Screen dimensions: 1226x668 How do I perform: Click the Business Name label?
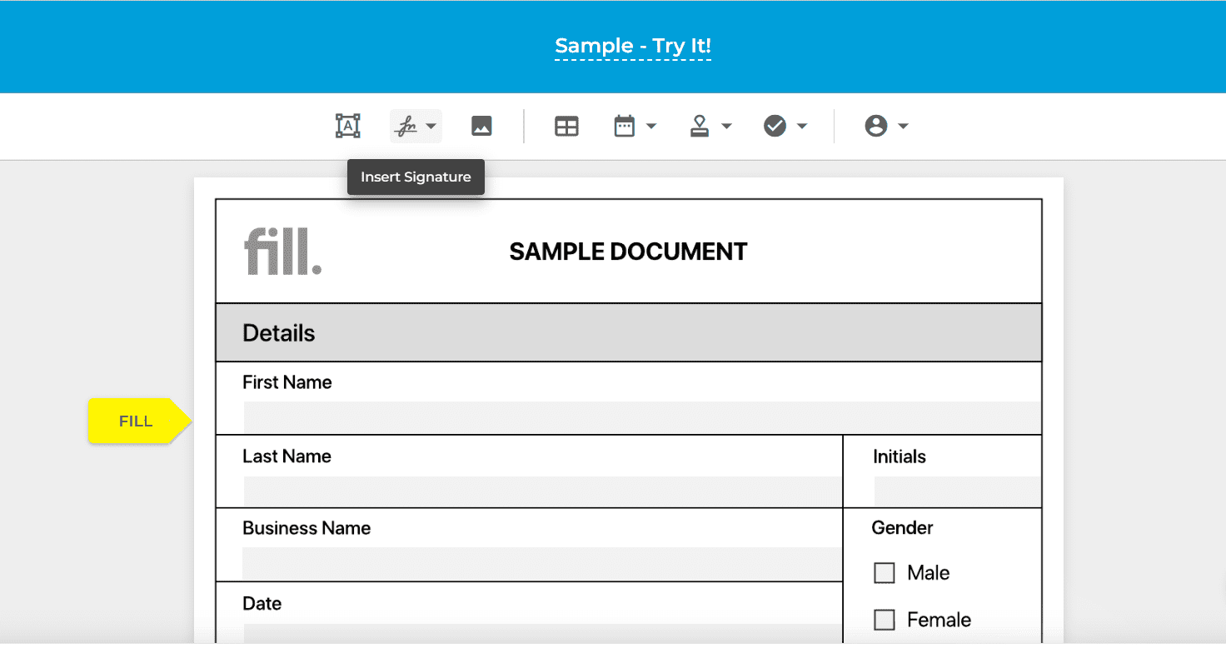(x=306, y=528)
